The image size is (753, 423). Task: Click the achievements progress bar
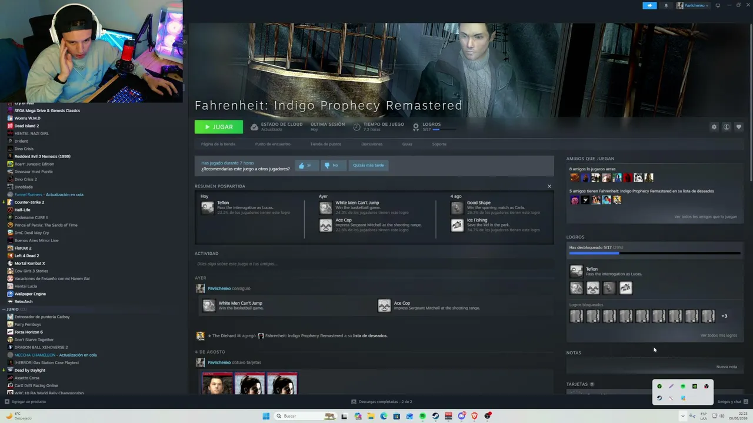(655, 253)
